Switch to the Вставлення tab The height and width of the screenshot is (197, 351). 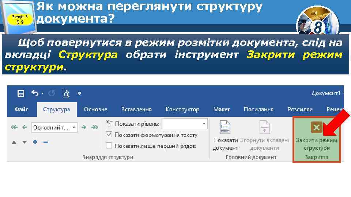coord(136,109)
